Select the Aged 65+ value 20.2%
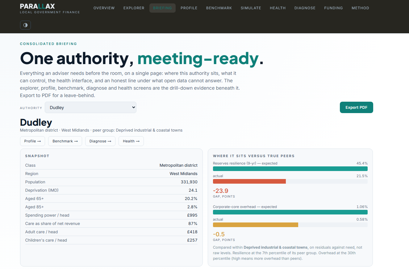The width and height of the screenshot is (409, 269). click(191, 198)
